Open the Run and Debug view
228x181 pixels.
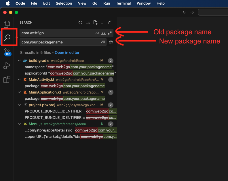pyautogui.click(x=7, y=66)
